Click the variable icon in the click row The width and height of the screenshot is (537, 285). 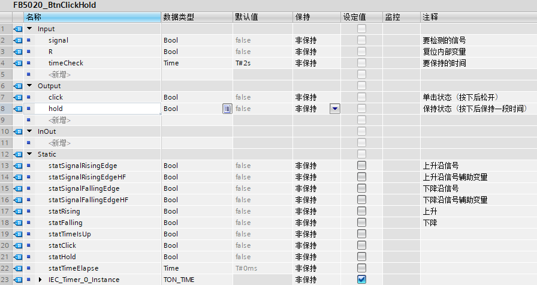click(x=18, y=97)
